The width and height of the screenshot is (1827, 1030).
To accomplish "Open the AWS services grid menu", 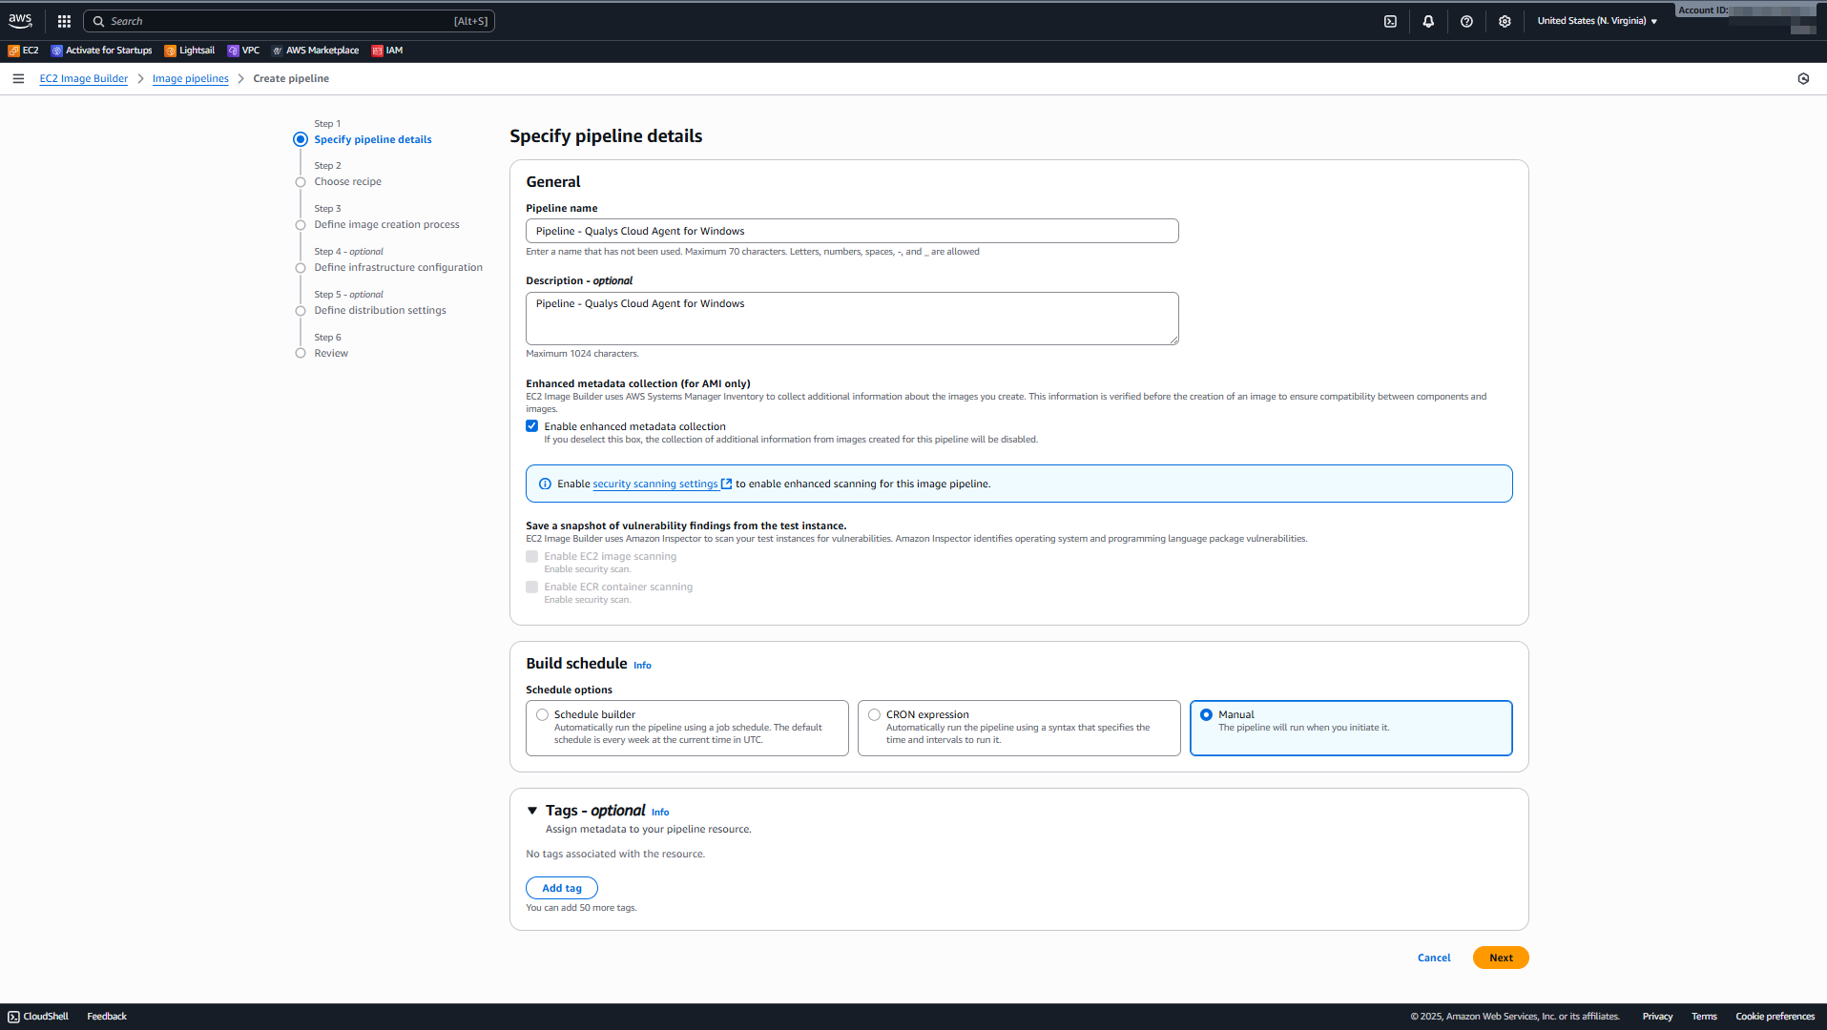I will (x=64, y=21).
